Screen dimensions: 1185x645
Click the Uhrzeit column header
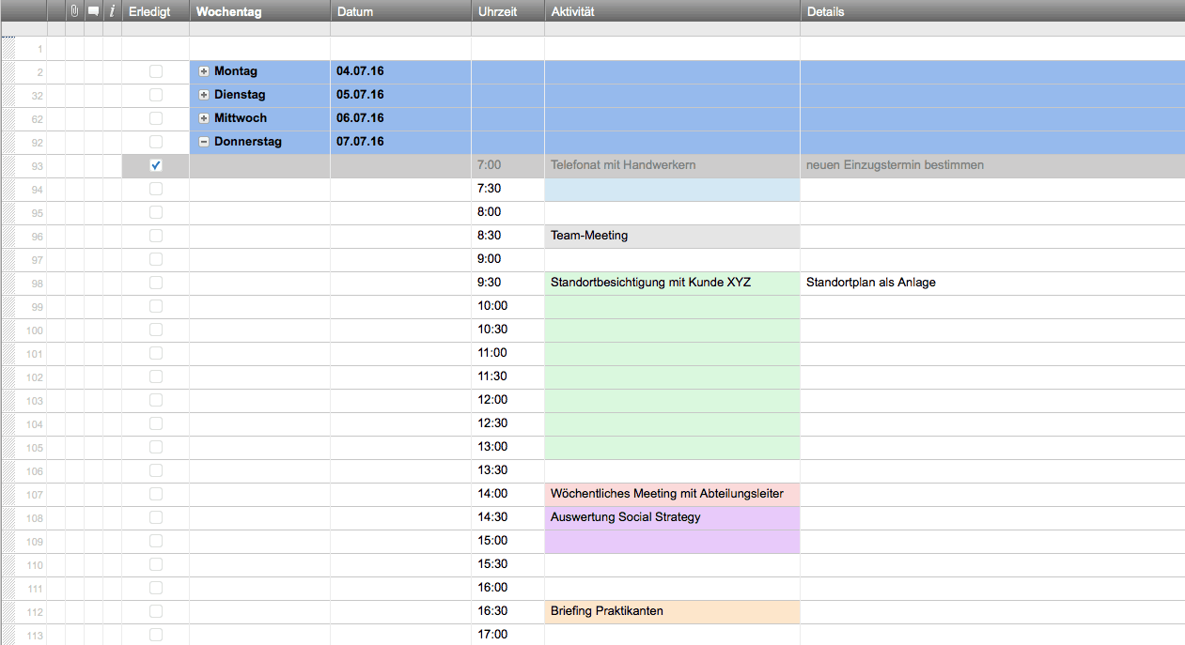point(507,12)
